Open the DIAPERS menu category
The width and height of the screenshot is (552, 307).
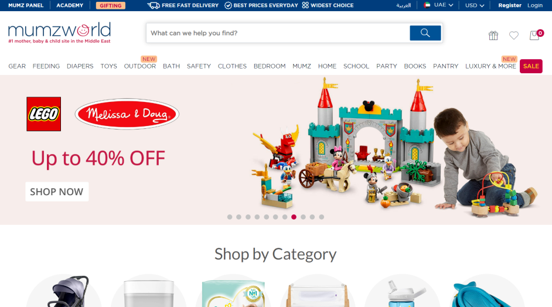(80, 66)
